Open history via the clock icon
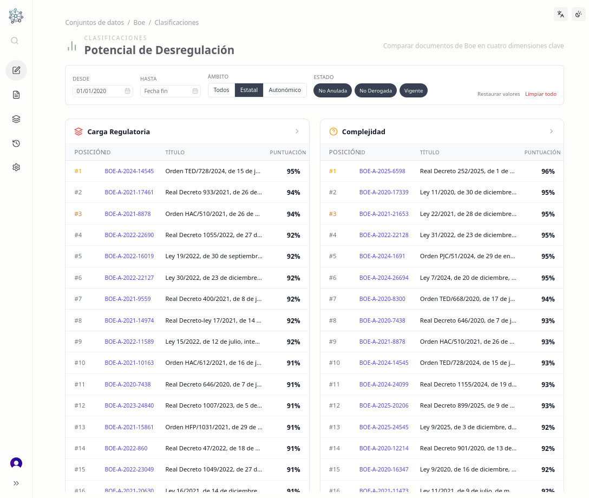Viewport: 589px width, 498px height. [16, 143]
